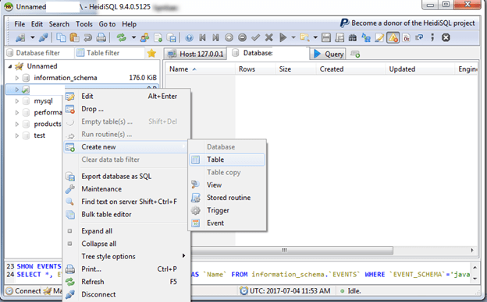Choose Drop ... in the context menu
The image size is (487, 302).
coord(126,109)
